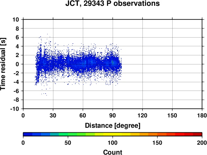Click the colorbar tick label 50
This screenshot has width=207, height=155.
pos(68,143)
